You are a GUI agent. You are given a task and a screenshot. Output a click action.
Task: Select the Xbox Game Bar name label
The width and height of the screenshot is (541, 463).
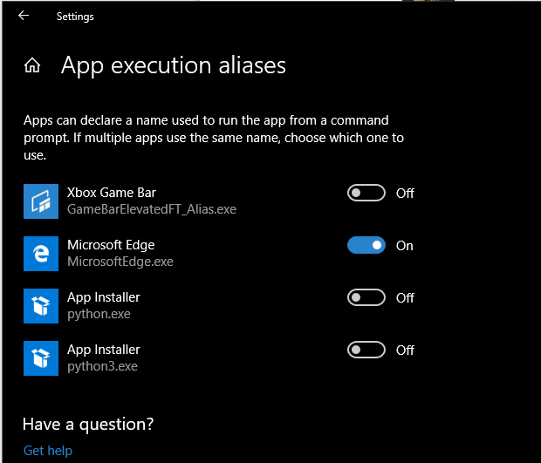pos(112,193)
